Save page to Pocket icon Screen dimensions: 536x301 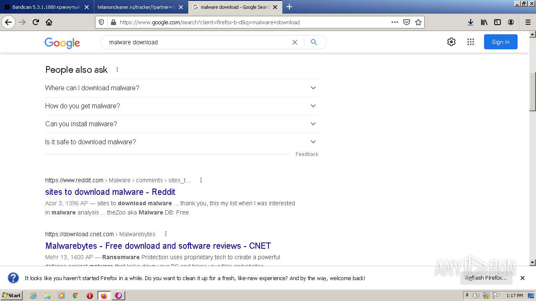(407, 22)
